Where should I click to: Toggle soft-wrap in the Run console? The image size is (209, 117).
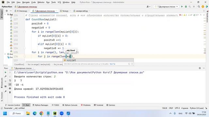pos(10,81)
